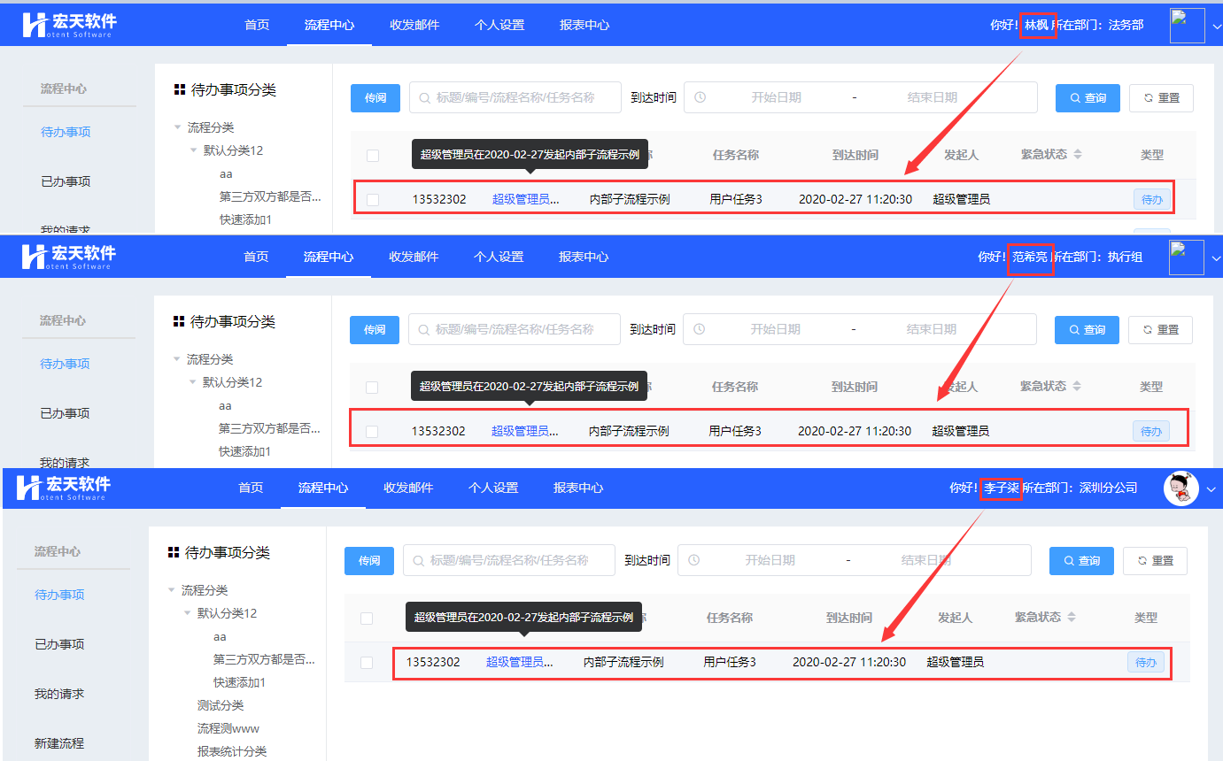Click the 紧急状态 sort arrows in 林枫's window
Screen dimensions: 1223x761
point(1078,155)
